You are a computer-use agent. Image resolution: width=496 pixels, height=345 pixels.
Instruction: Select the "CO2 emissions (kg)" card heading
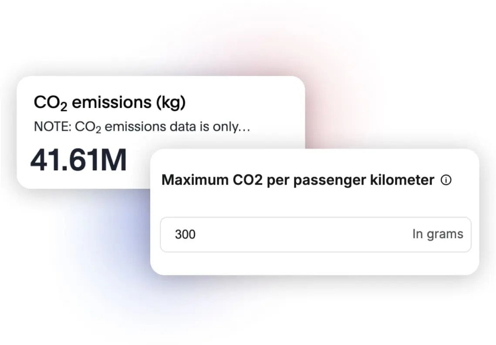point(110,103)
